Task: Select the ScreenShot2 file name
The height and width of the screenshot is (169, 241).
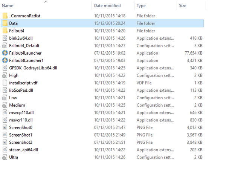Action: point(21,142)
